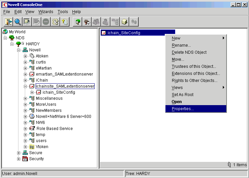
Task: Choose Properties... from the context menu
Action: click(183, 109)
